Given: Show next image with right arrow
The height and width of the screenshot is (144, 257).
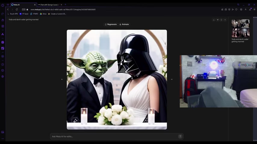Looking at the screenshot, I should (172, 79).
